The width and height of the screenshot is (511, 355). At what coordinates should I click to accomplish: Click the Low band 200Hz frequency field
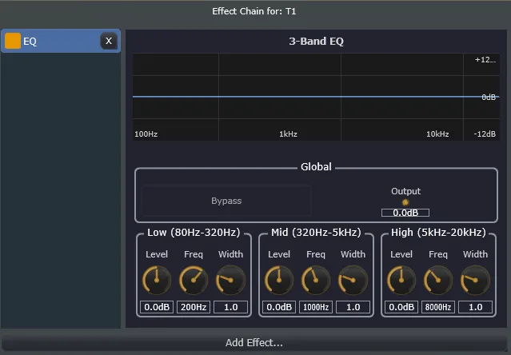[194, 307]
